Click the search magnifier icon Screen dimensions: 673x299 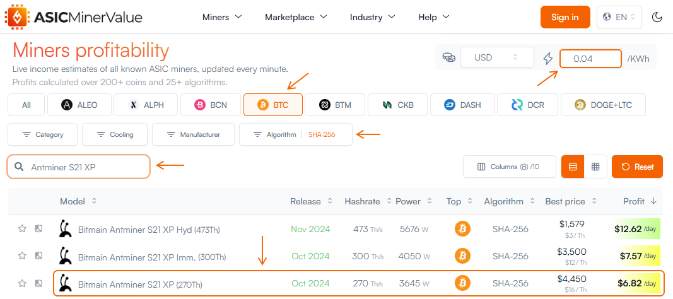[18, 167]
